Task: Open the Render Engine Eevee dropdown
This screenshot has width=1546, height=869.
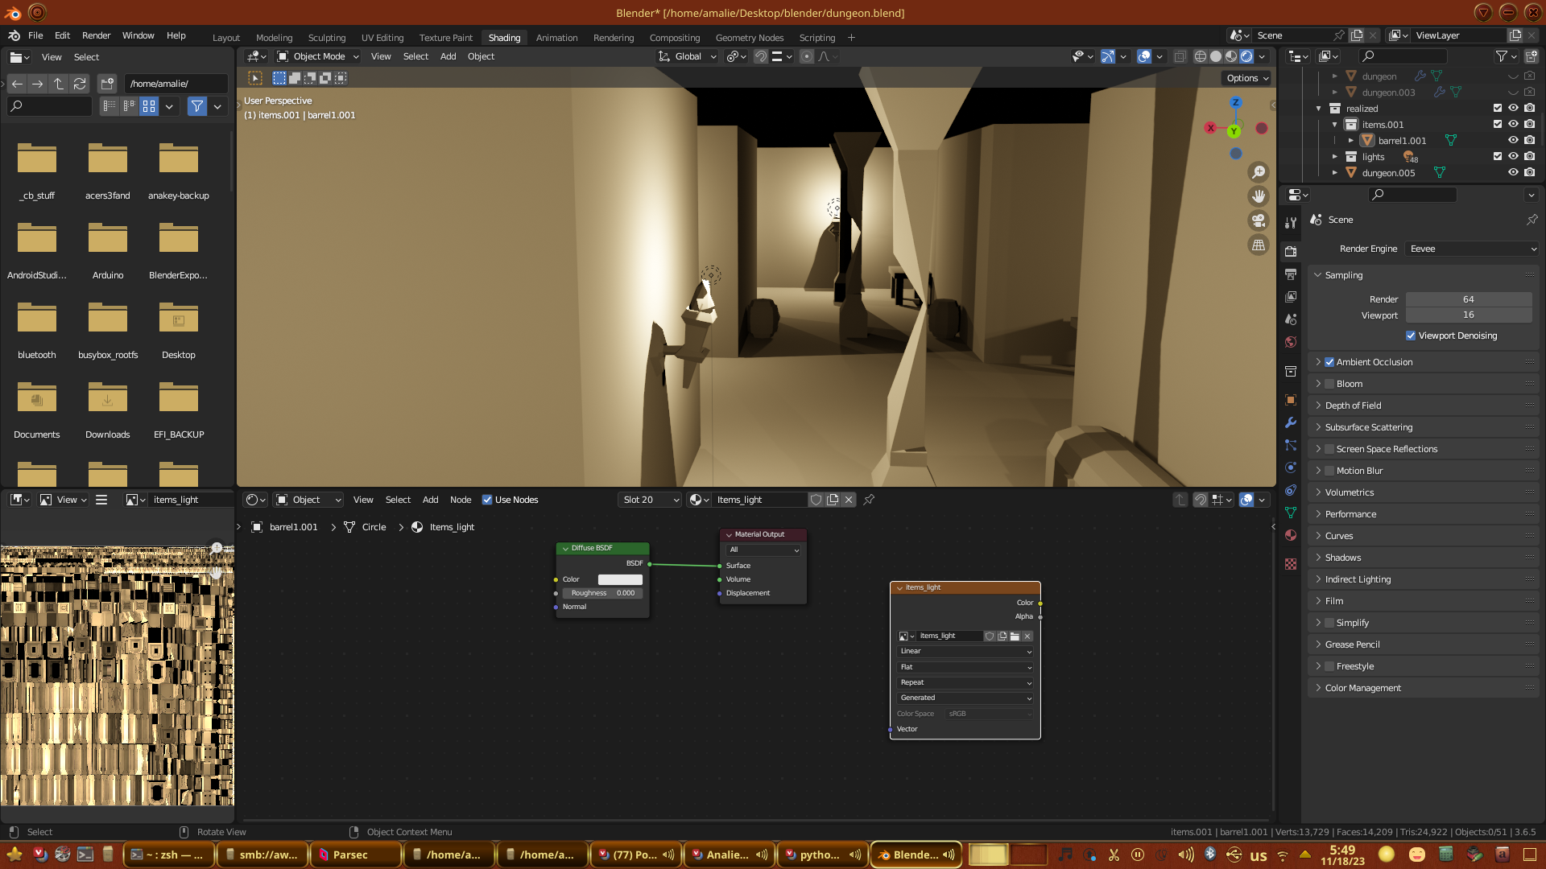Action: 1472,249
